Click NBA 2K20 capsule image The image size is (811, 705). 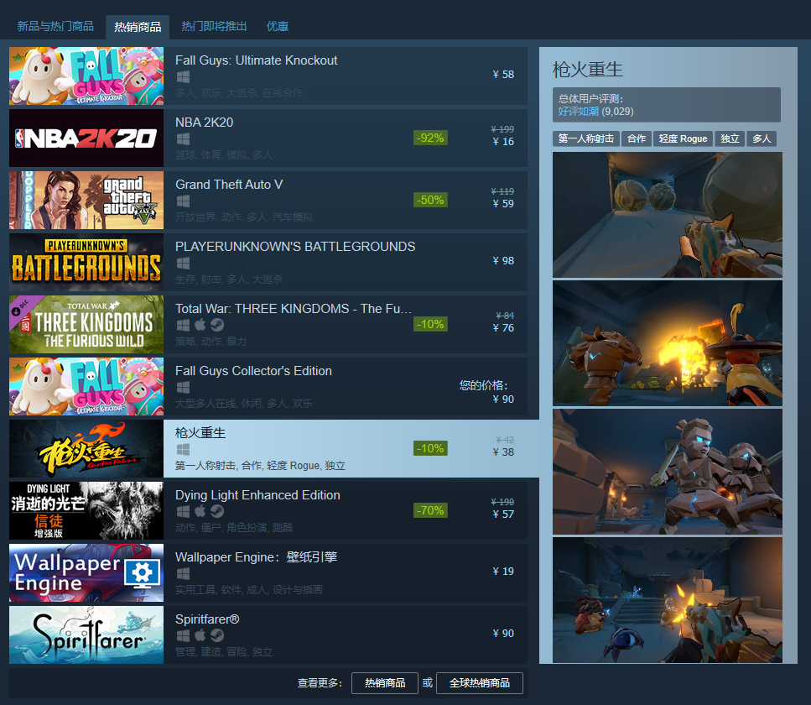[86, 138]
